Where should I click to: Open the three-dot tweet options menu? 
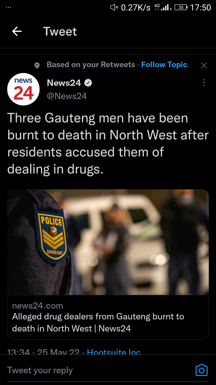[x=204, y=83]
